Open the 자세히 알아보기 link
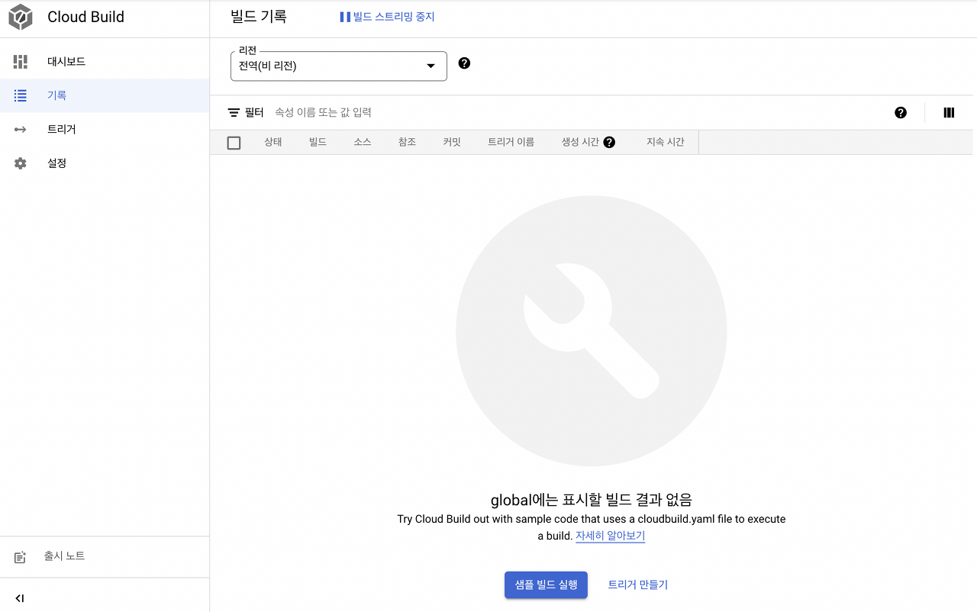This screenshot has width=977, height=612. (610, 536)
